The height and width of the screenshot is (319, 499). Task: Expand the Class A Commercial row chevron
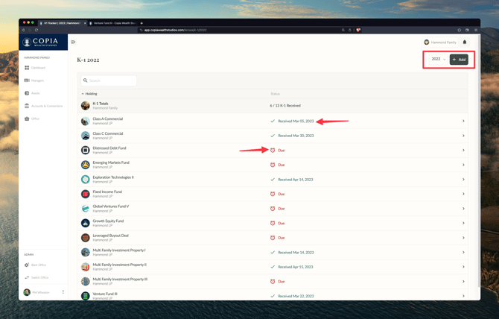tap(463, 121)
